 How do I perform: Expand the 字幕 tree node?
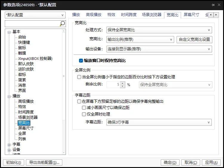click(9, 145)
